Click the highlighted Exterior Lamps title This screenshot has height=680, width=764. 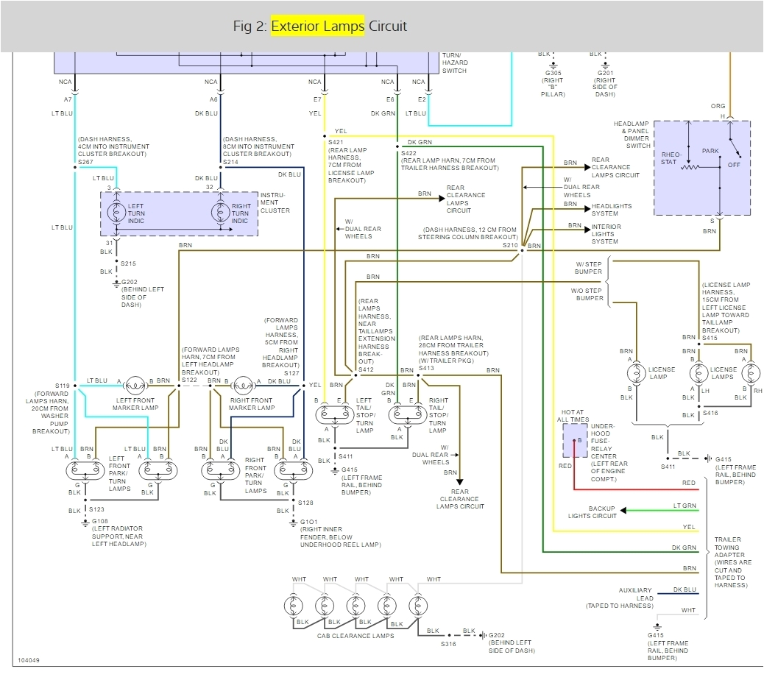click(x=318, y=25)
